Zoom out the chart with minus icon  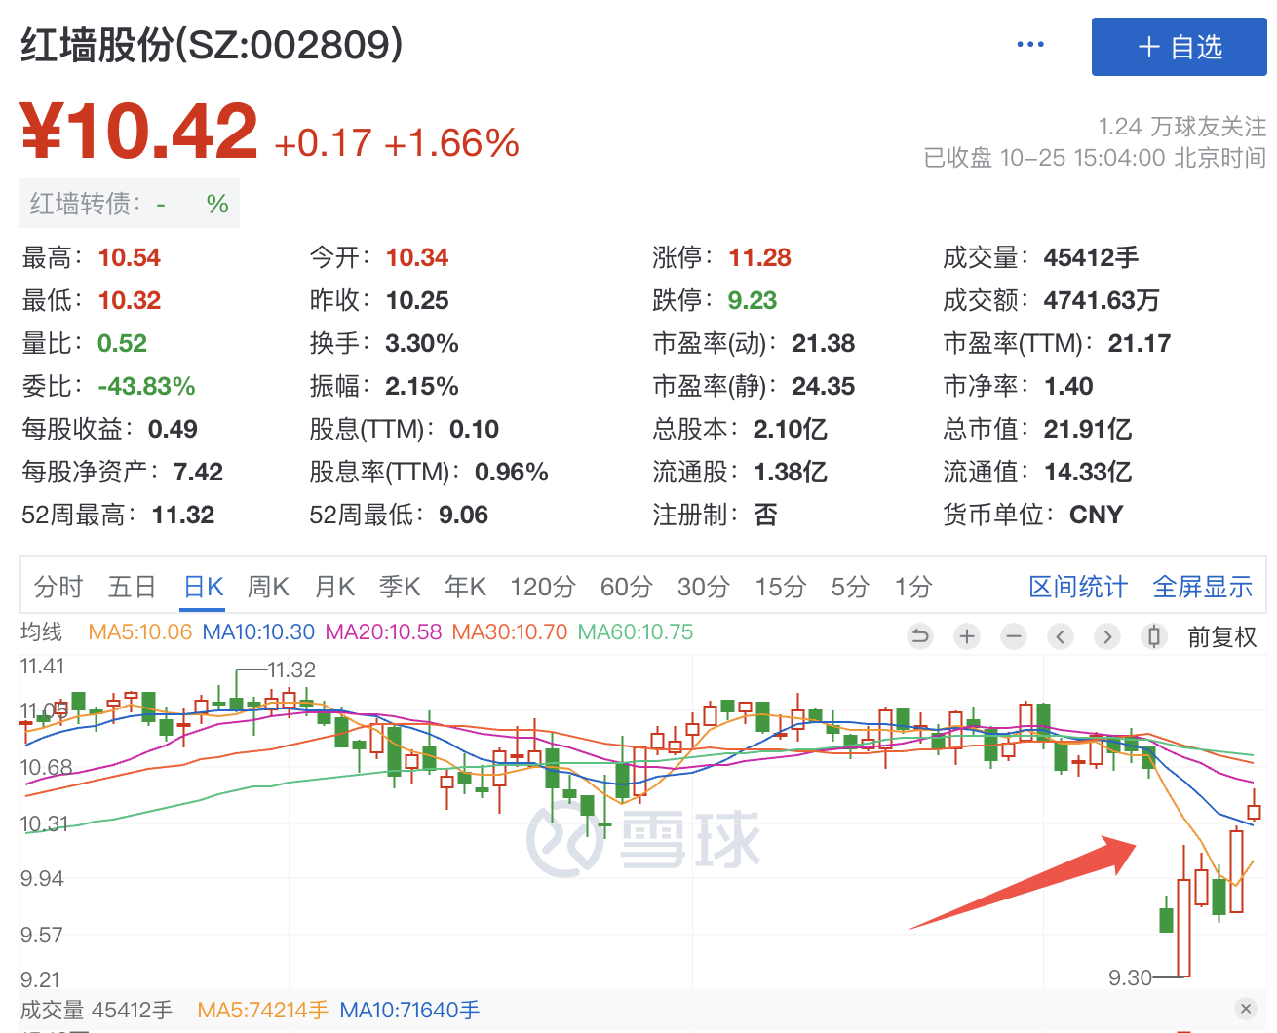(x=1014, y=637)
